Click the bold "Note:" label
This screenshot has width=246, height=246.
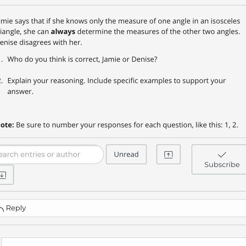coord(7,125)
